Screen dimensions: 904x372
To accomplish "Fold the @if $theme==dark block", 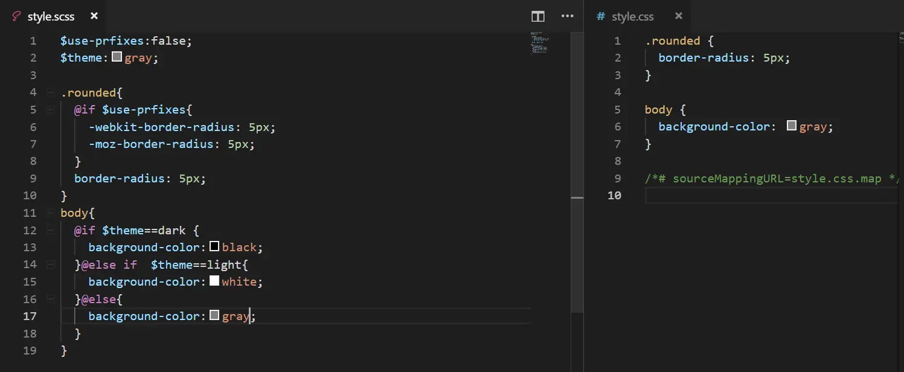I will click(x=50, y=230).
